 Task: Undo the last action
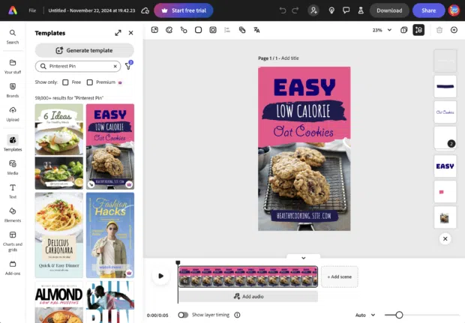[283, 10]
